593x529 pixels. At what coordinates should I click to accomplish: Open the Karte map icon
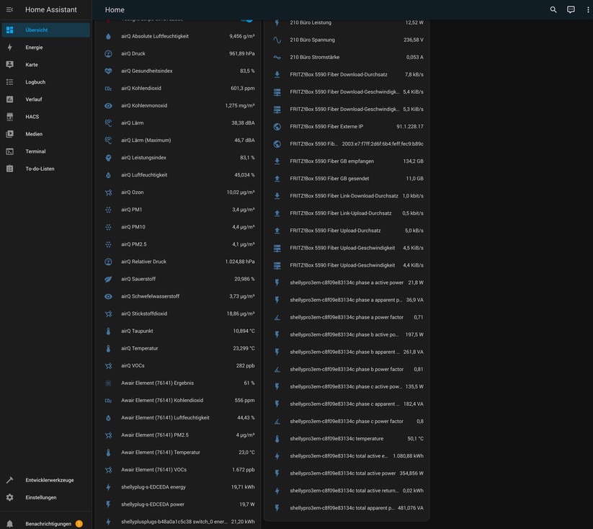click(x=10, y=64)
